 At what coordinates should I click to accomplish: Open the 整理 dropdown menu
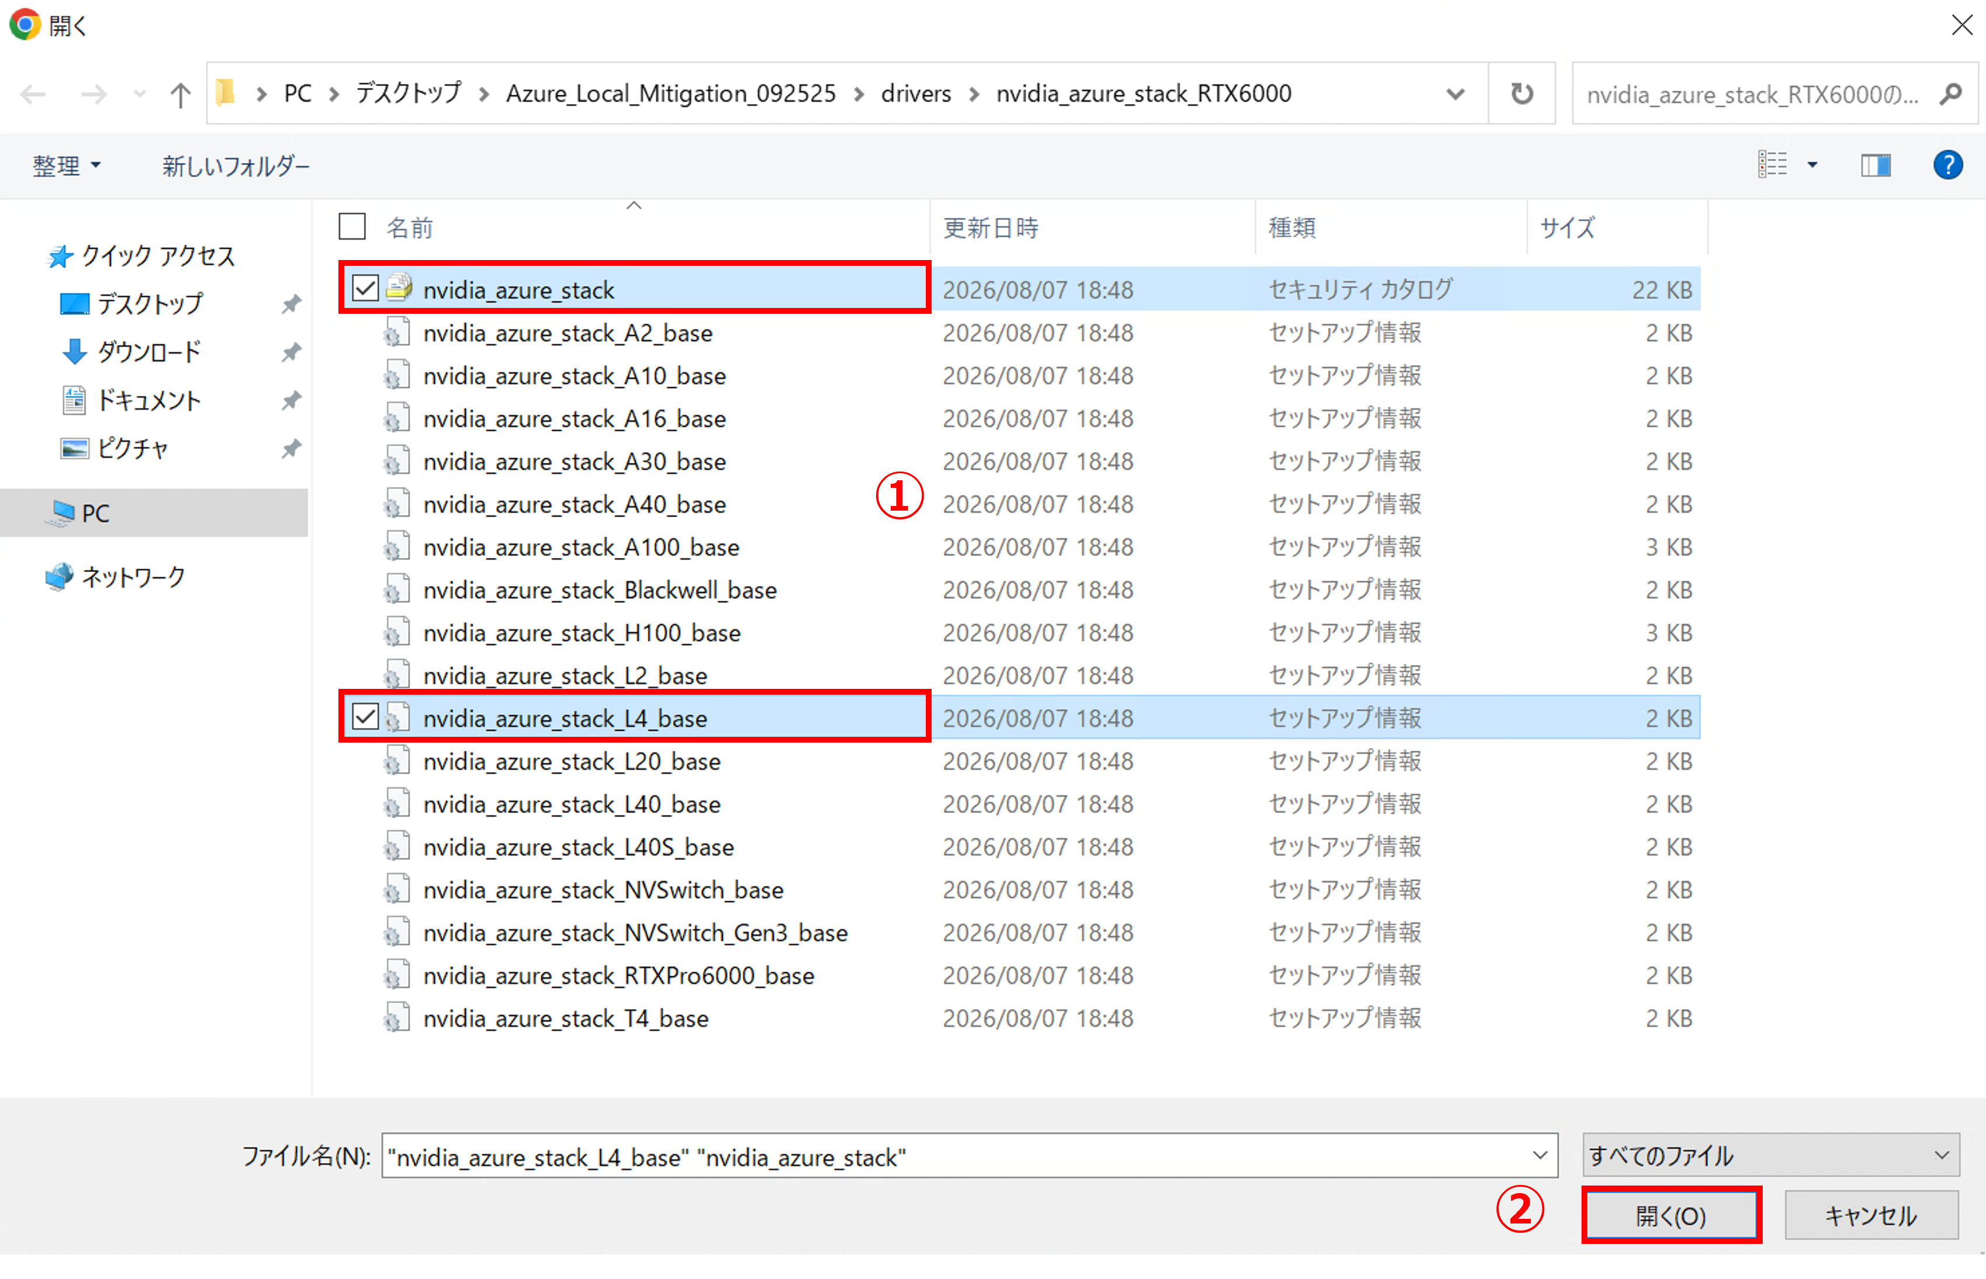pos(67,165)
